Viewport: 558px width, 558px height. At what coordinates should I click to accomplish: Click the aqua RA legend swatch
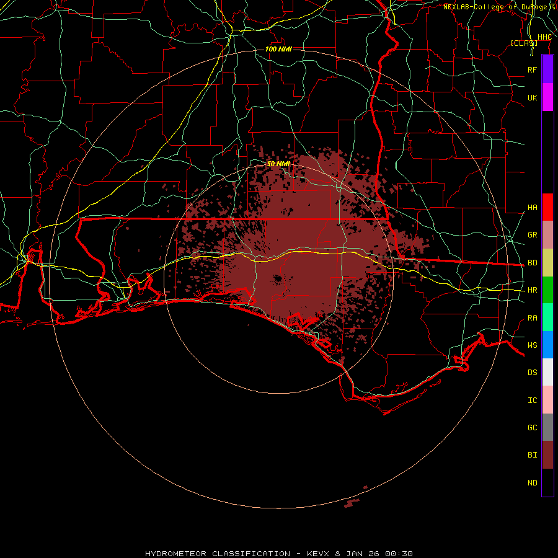[x=547, y=317]
